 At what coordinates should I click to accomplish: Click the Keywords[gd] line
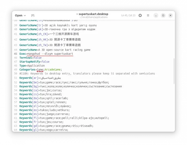(56, 126)
